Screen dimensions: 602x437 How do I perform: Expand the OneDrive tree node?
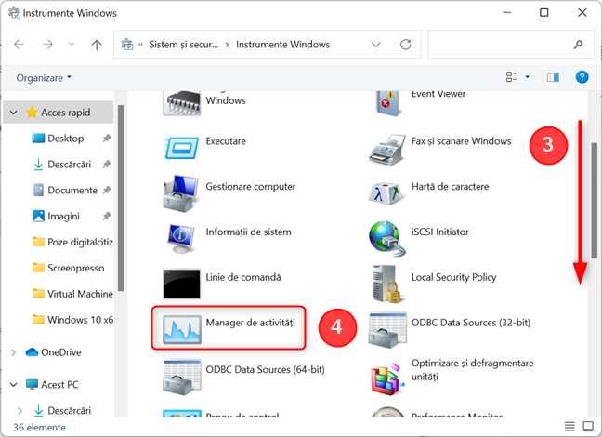point(13,352)
